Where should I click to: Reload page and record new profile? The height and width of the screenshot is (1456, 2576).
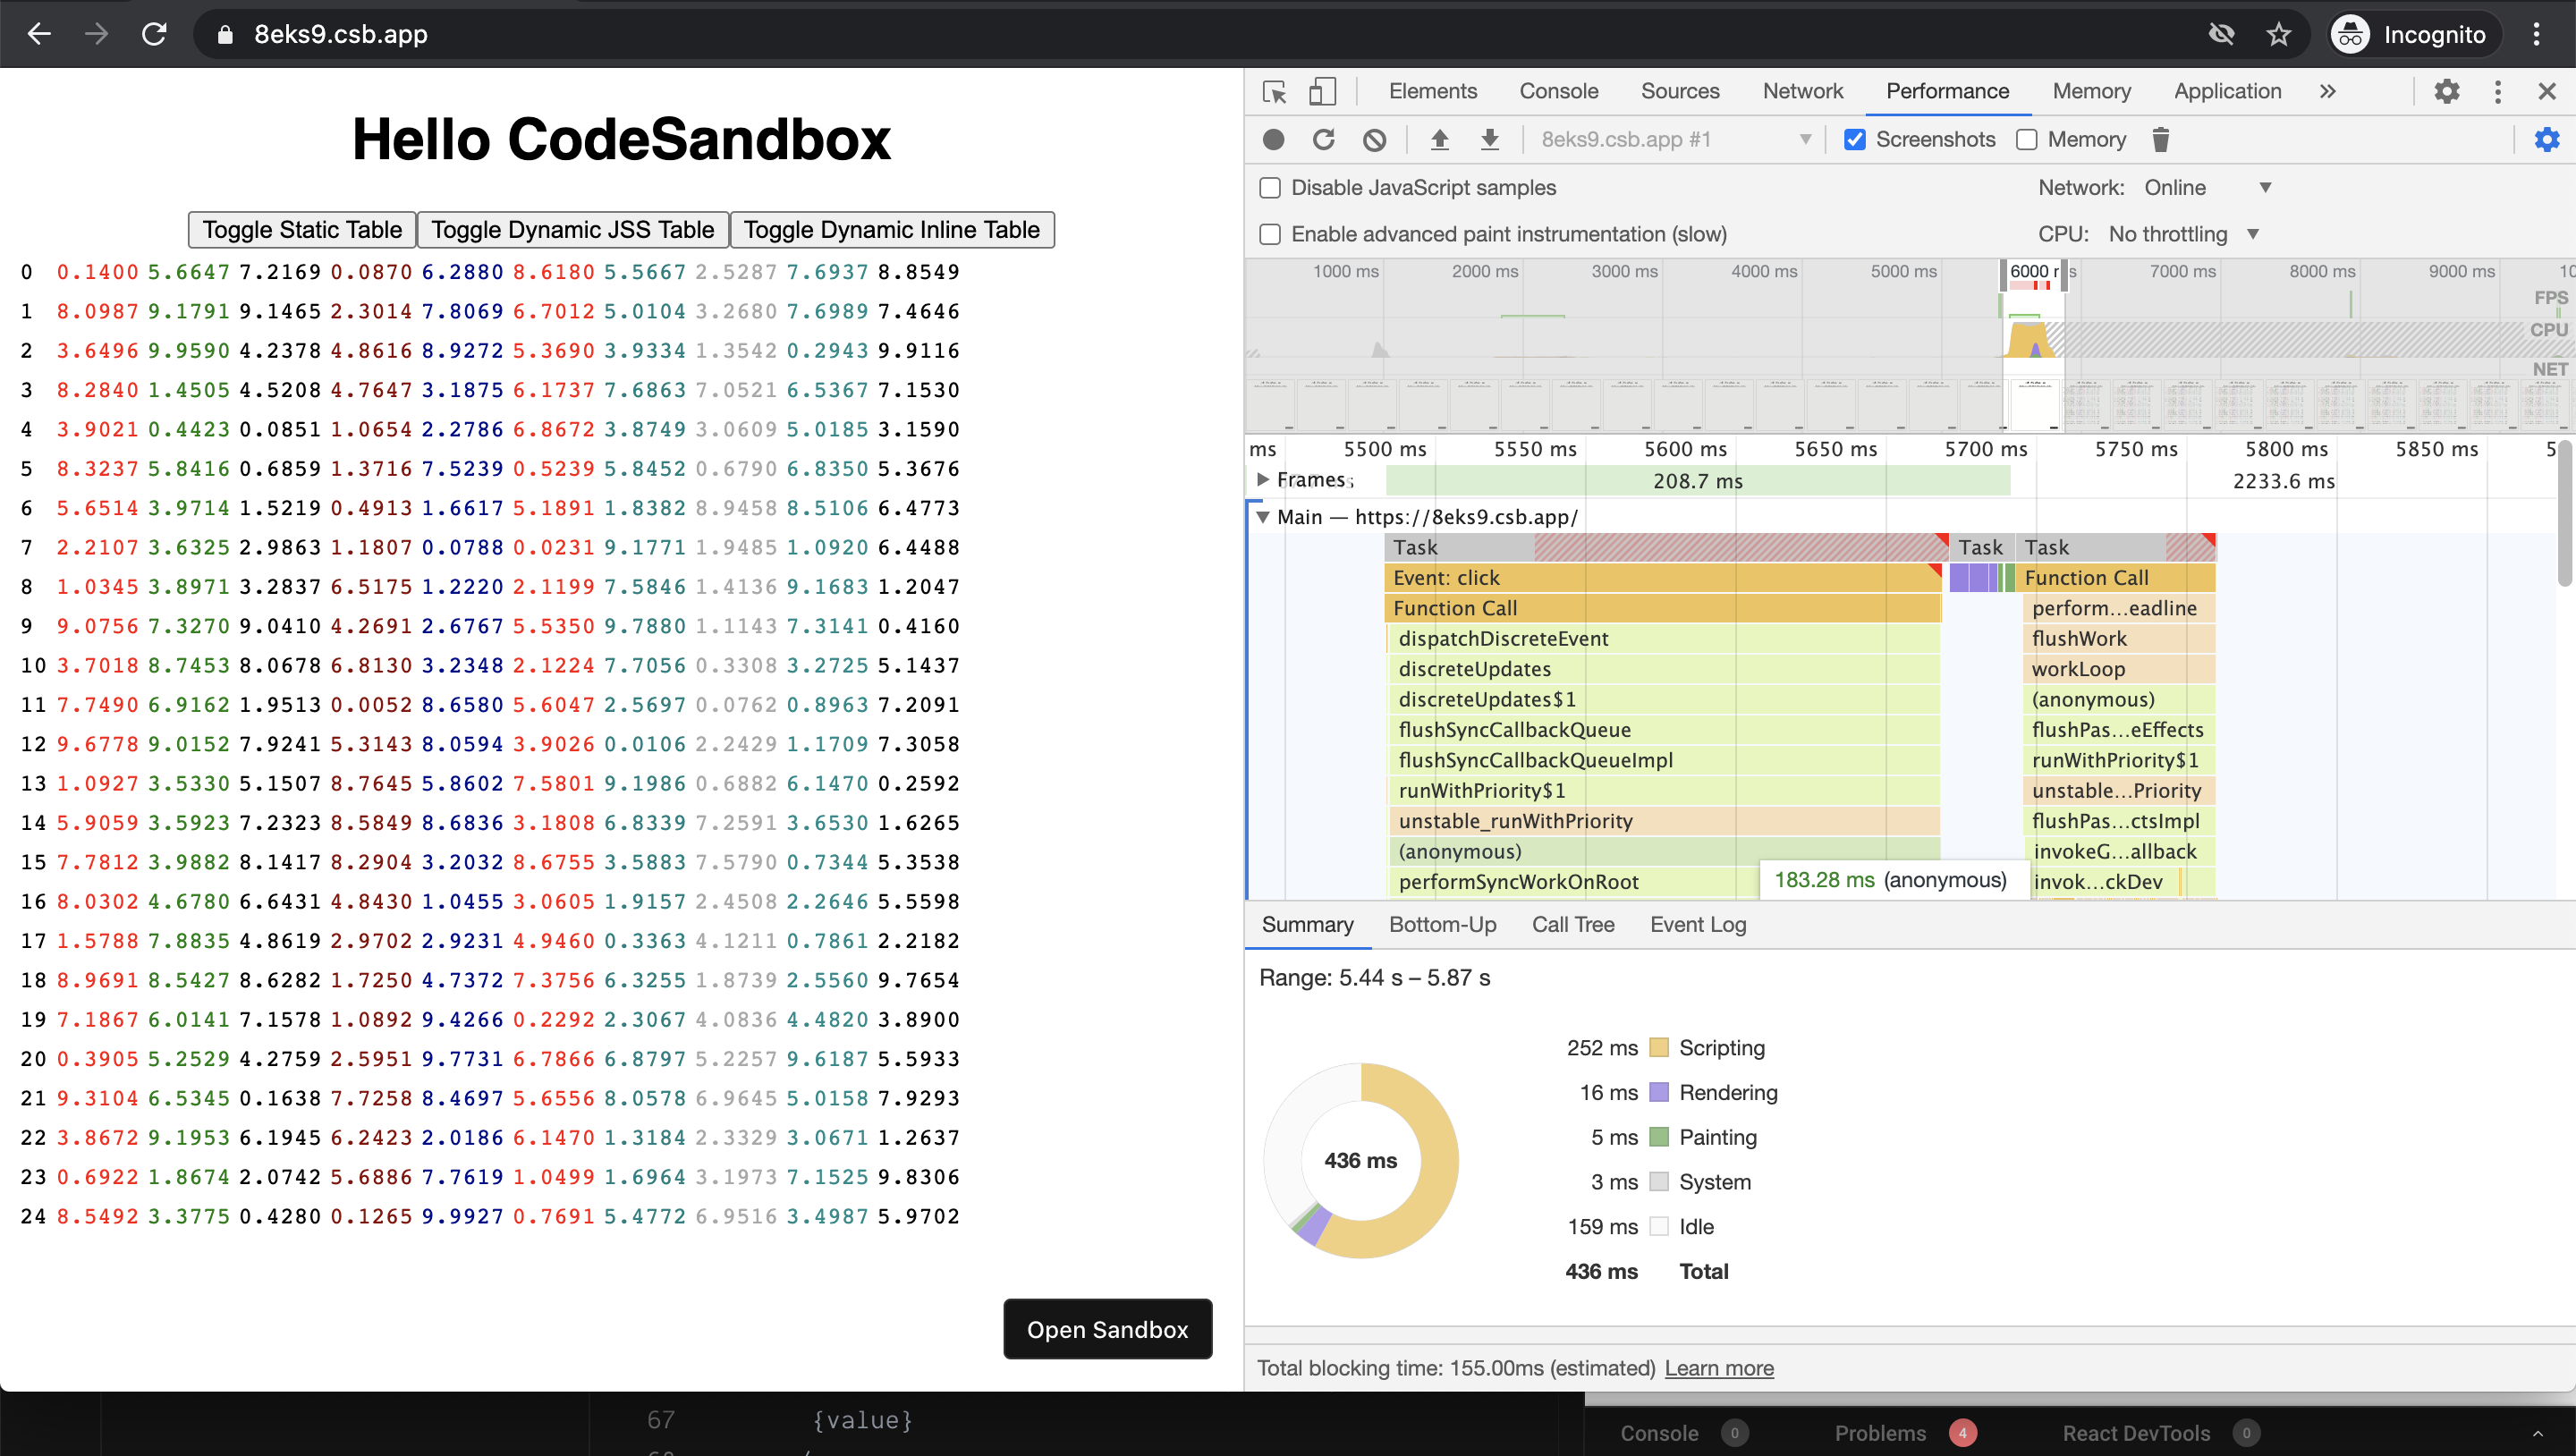tap(1323, 139)
